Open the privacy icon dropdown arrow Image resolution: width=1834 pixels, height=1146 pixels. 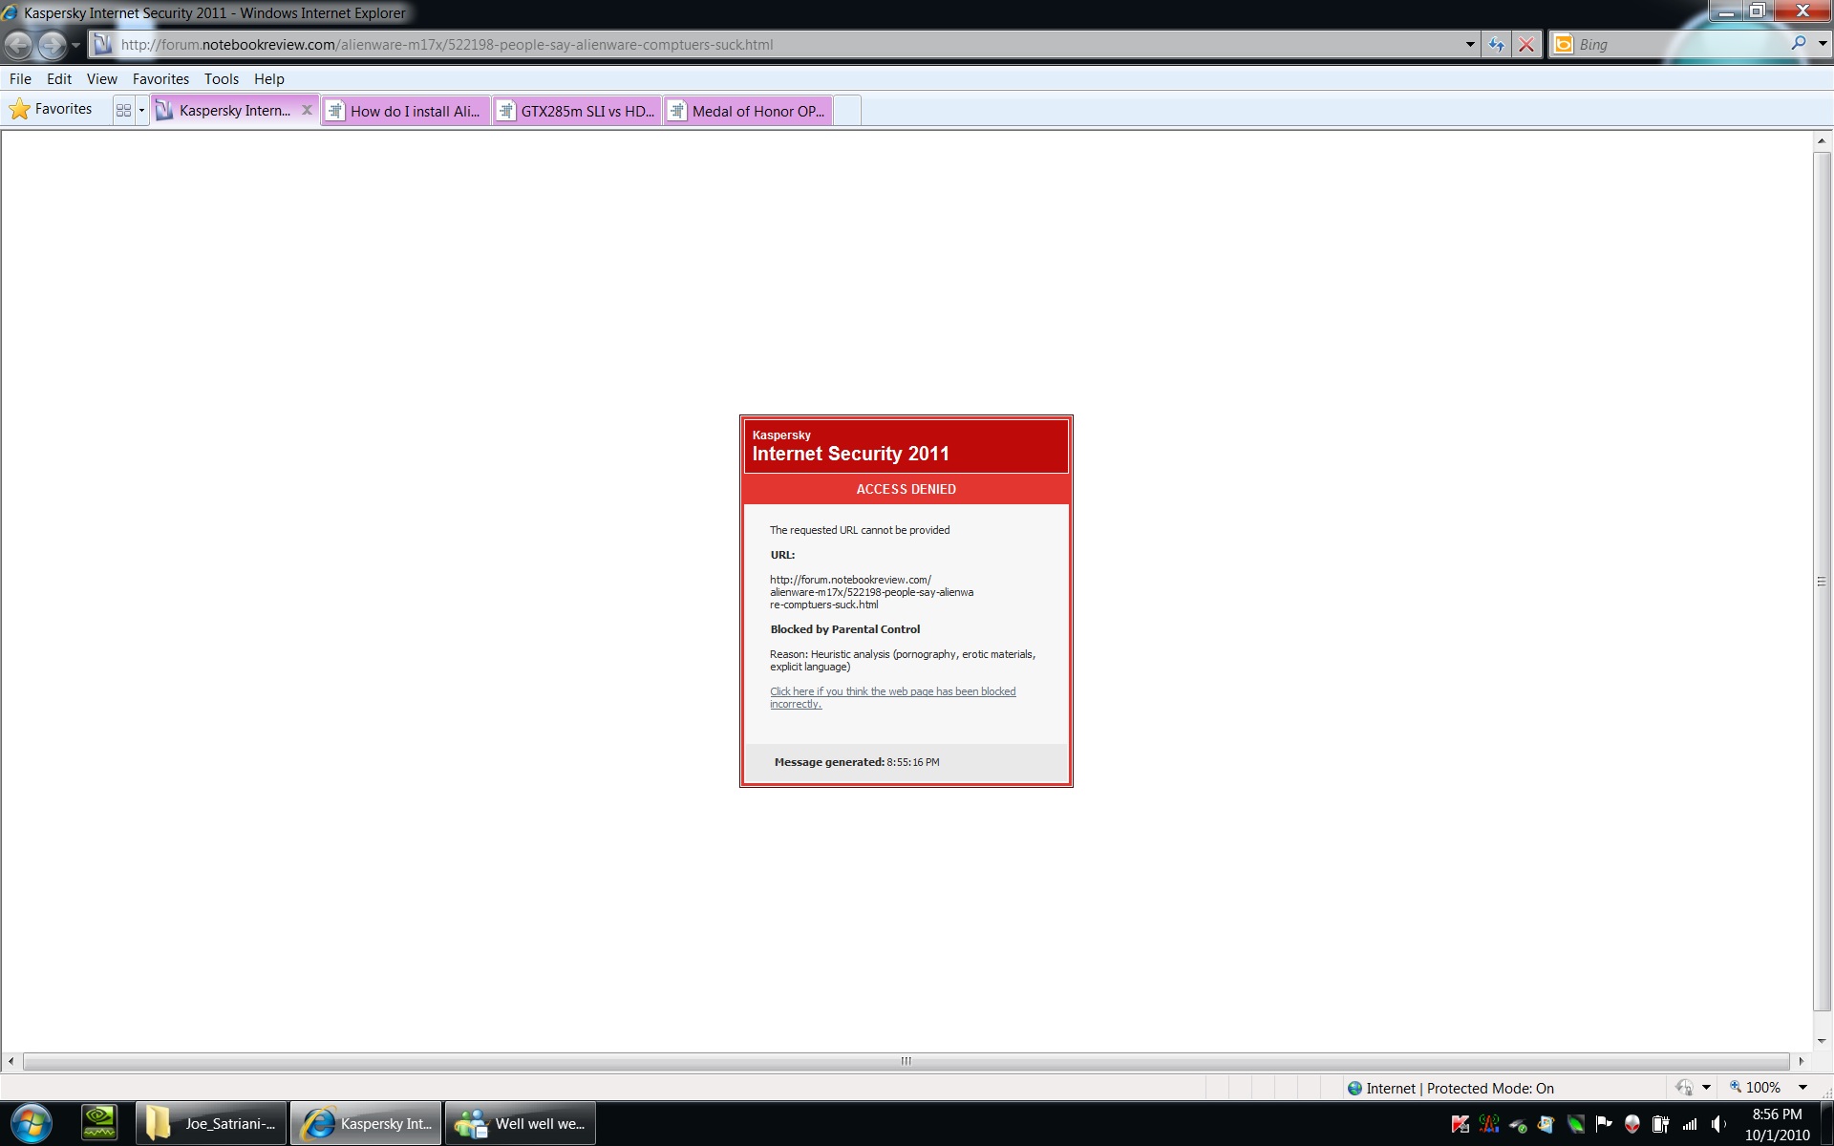tap(1706, 1088)
